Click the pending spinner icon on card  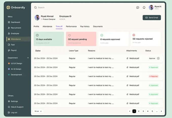pos(70,35)
